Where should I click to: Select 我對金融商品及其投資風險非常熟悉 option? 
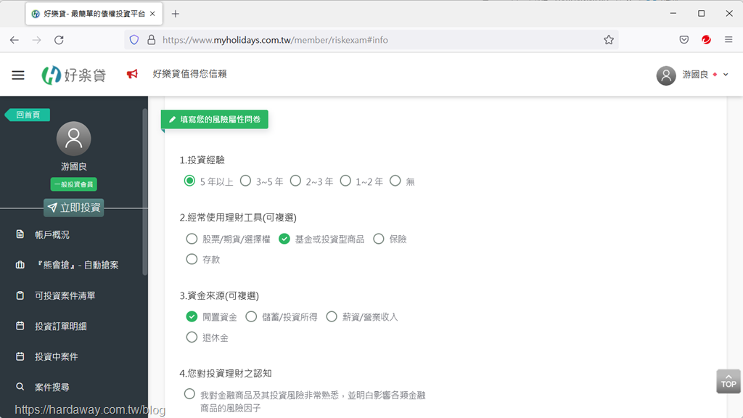click(189, 394)
